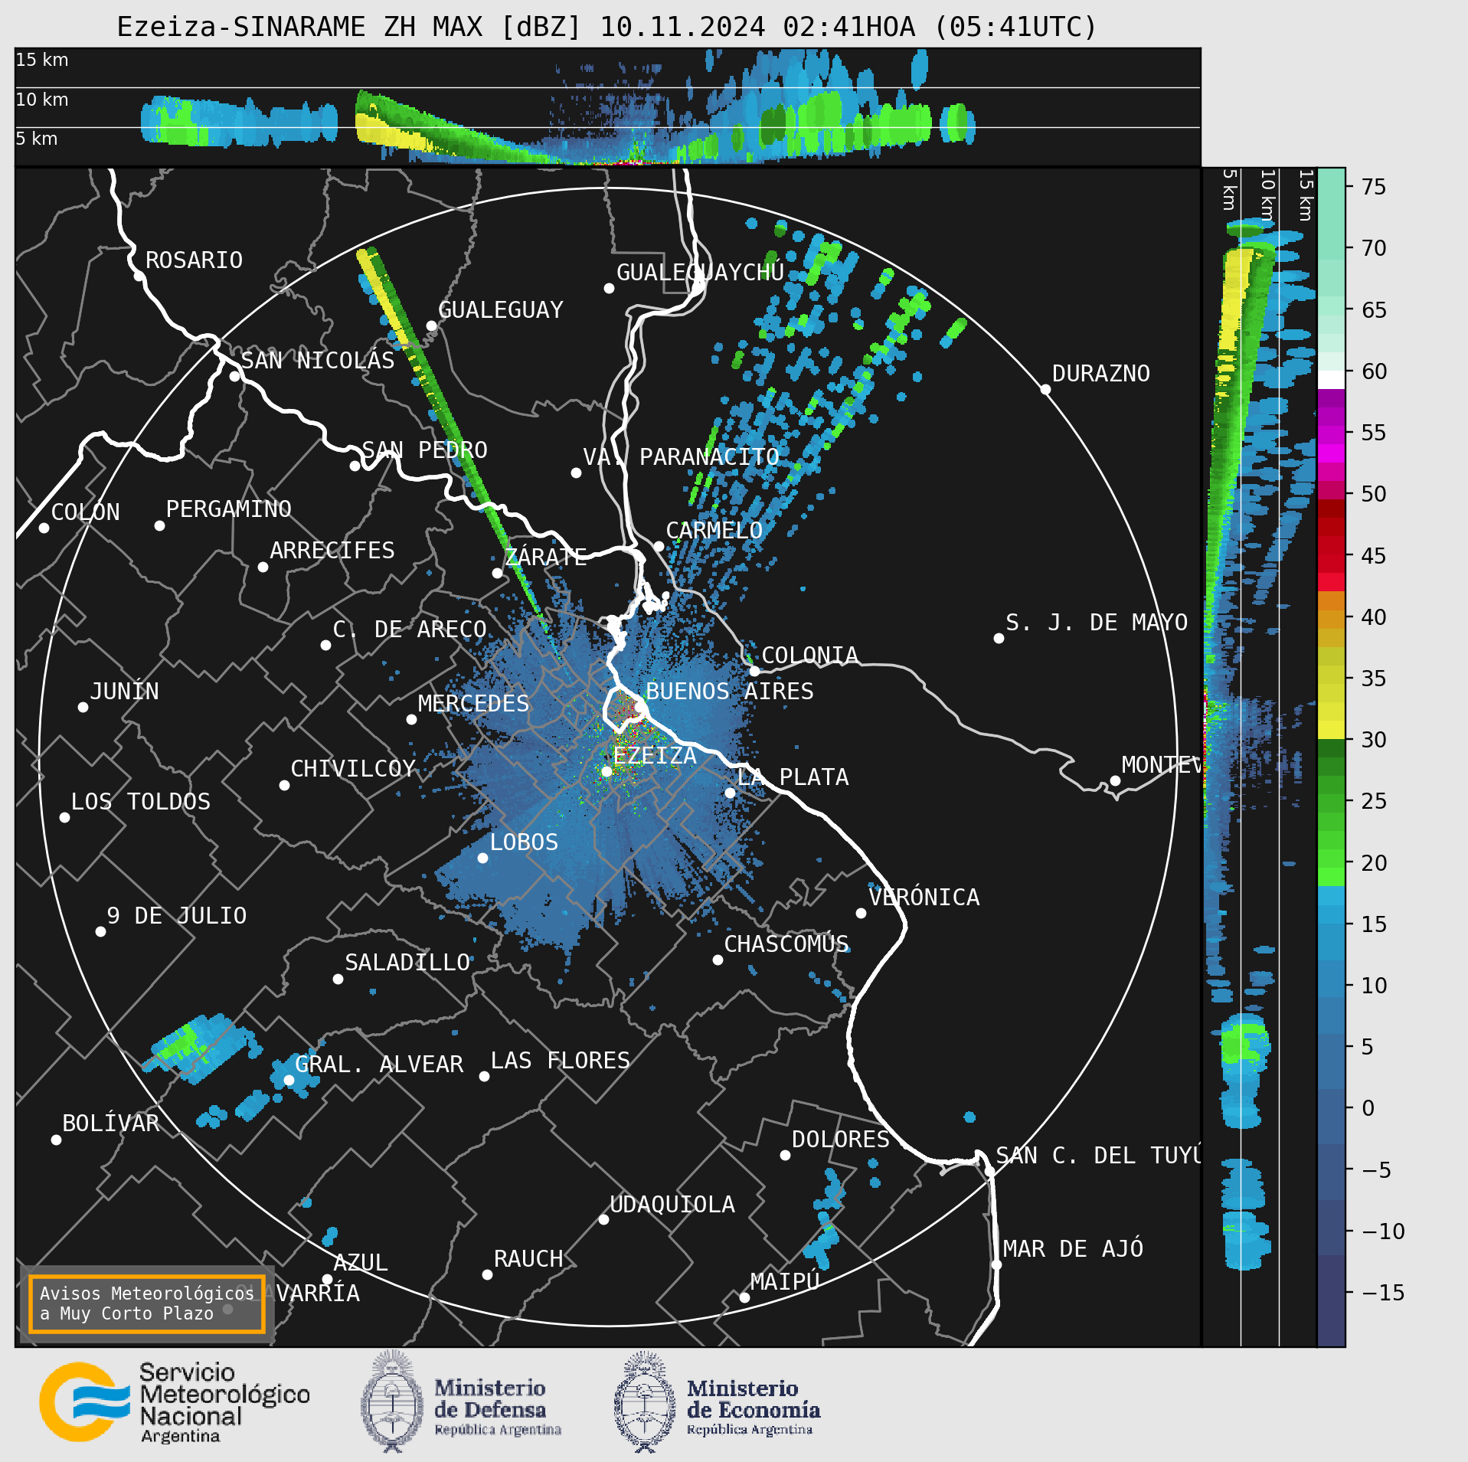This screenshot has width=1468, height=1462.
Task: Click the ARRECIFES label
Action: 332,551
